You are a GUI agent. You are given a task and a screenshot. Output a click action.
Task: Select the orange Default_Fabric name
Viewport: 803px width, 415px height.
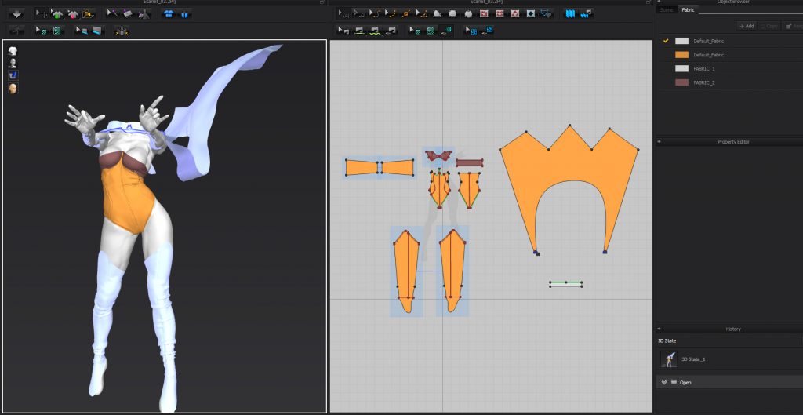coord(708,54)
